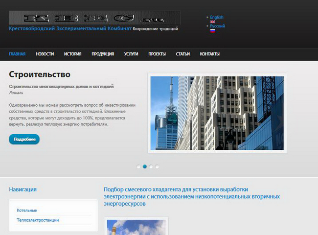Open the Продукция menu item

click(103, 54)
